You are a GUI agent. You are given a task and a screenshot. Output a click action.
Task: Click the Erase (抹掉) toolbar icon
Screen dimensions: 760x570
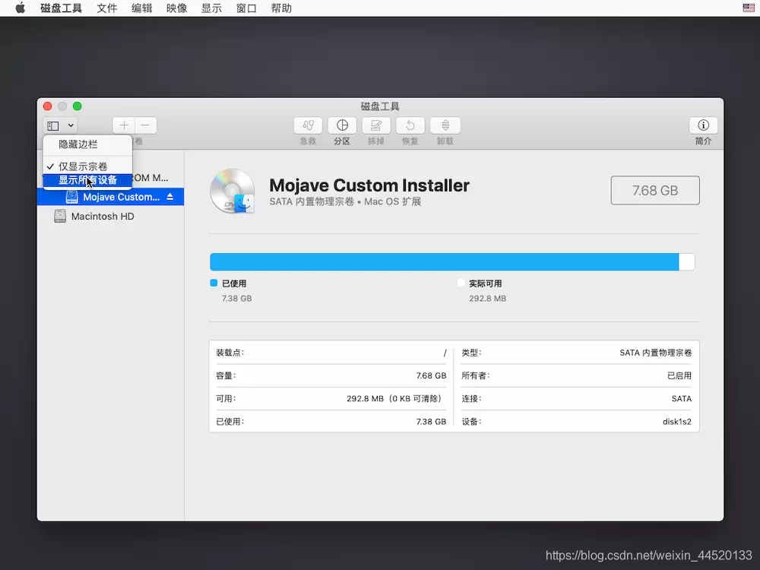point(376,125)
